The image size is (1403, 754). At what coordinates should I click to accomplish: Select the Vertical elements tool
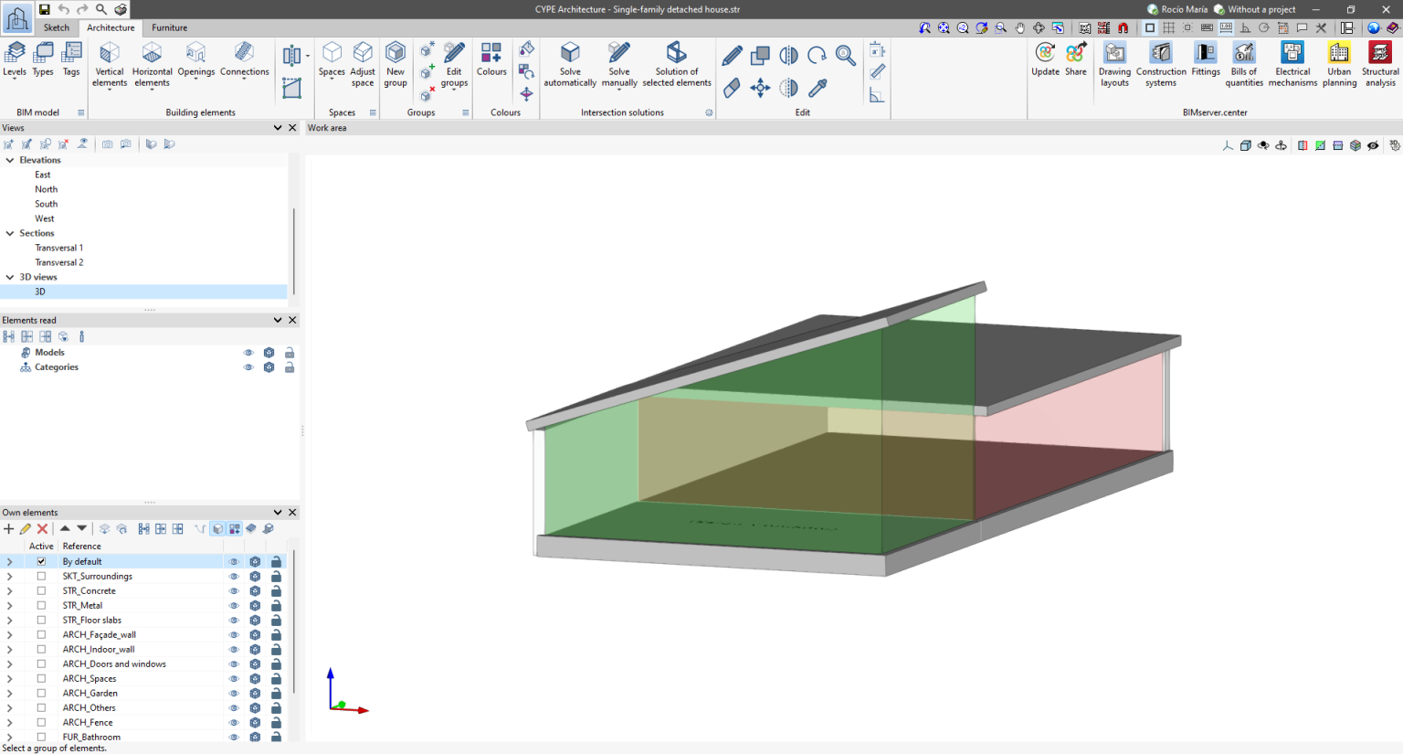109,62
